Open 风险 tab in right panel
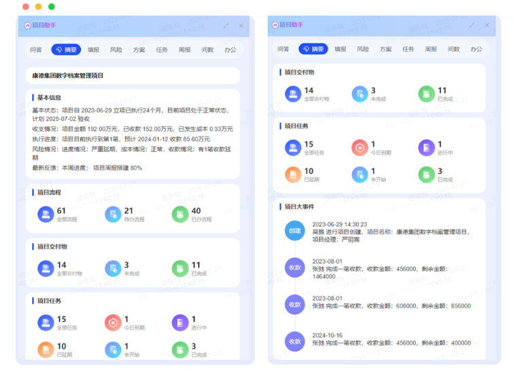 tap(363, 50)
